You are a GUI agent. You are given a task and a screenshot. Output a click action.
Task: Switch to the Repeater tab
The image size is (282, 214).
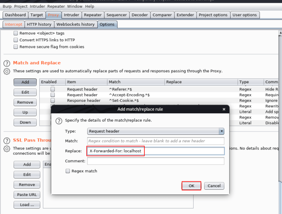(93, 15)
